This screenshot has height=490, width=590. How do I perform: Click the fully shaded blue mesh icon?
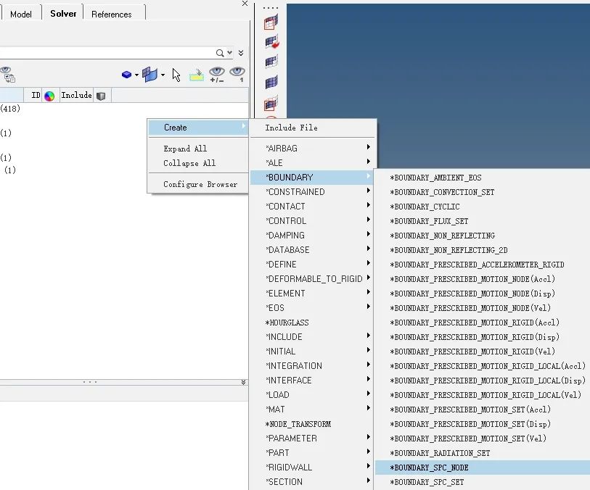tap(271, 82)
